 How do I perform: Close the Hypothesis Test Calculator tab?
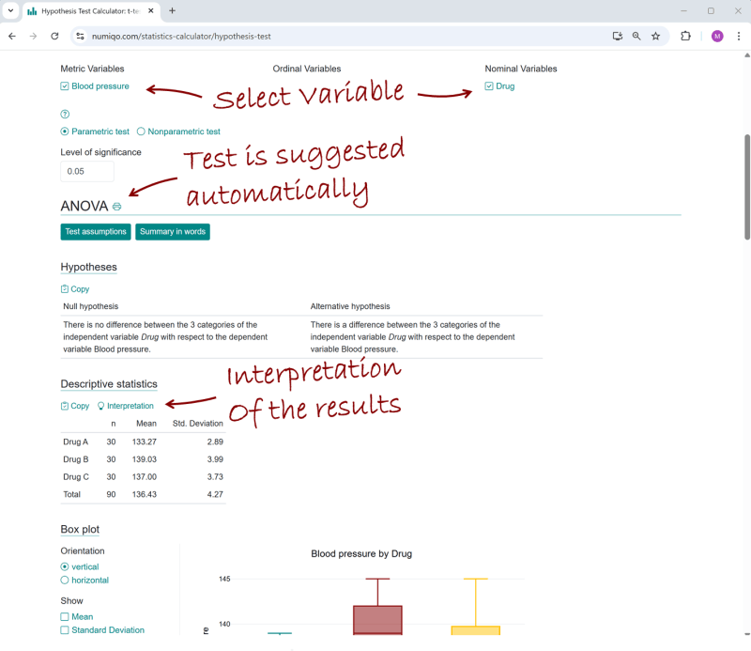click(x=151, y=10)
